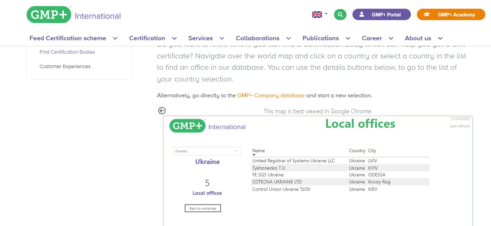Expand chevron next to Career

coord(391,39)
